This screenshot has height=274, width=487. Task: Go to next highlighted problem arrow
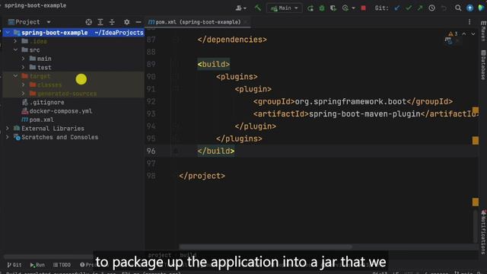(x=473, y=33)
